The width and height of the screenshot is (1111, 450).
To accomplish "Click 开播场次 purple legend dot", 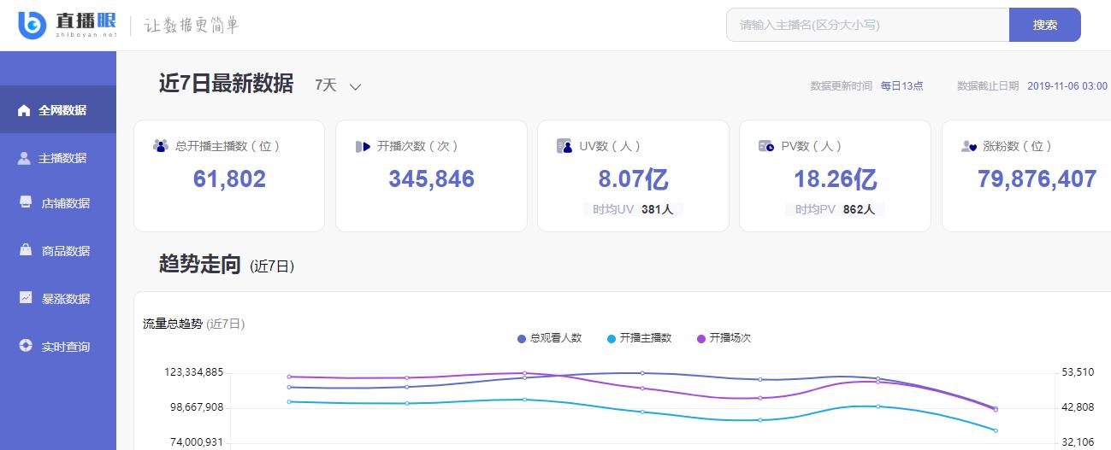I will 701,339.
